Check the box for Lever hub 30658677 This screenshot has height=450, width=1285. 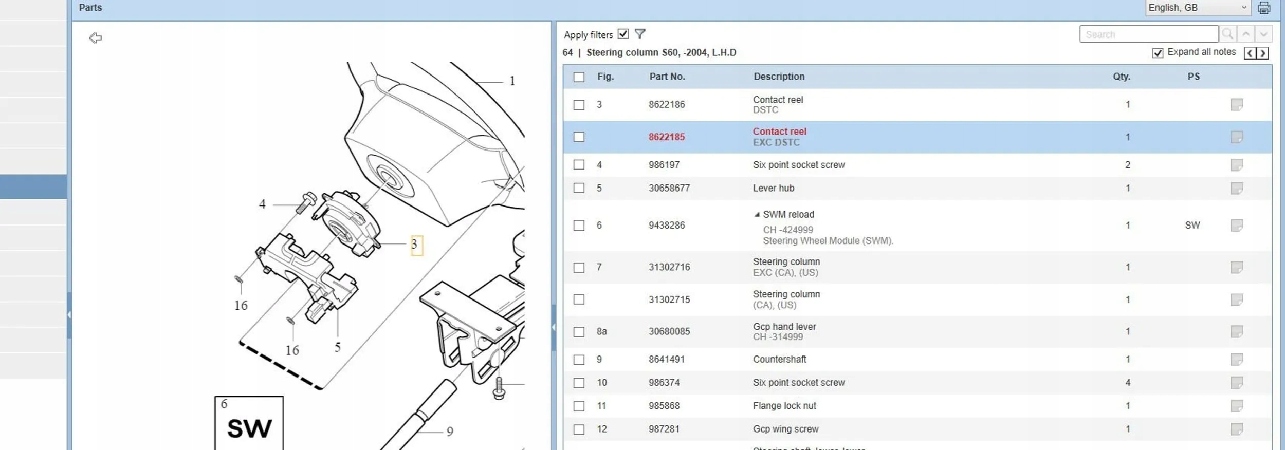tap(579, 188)
